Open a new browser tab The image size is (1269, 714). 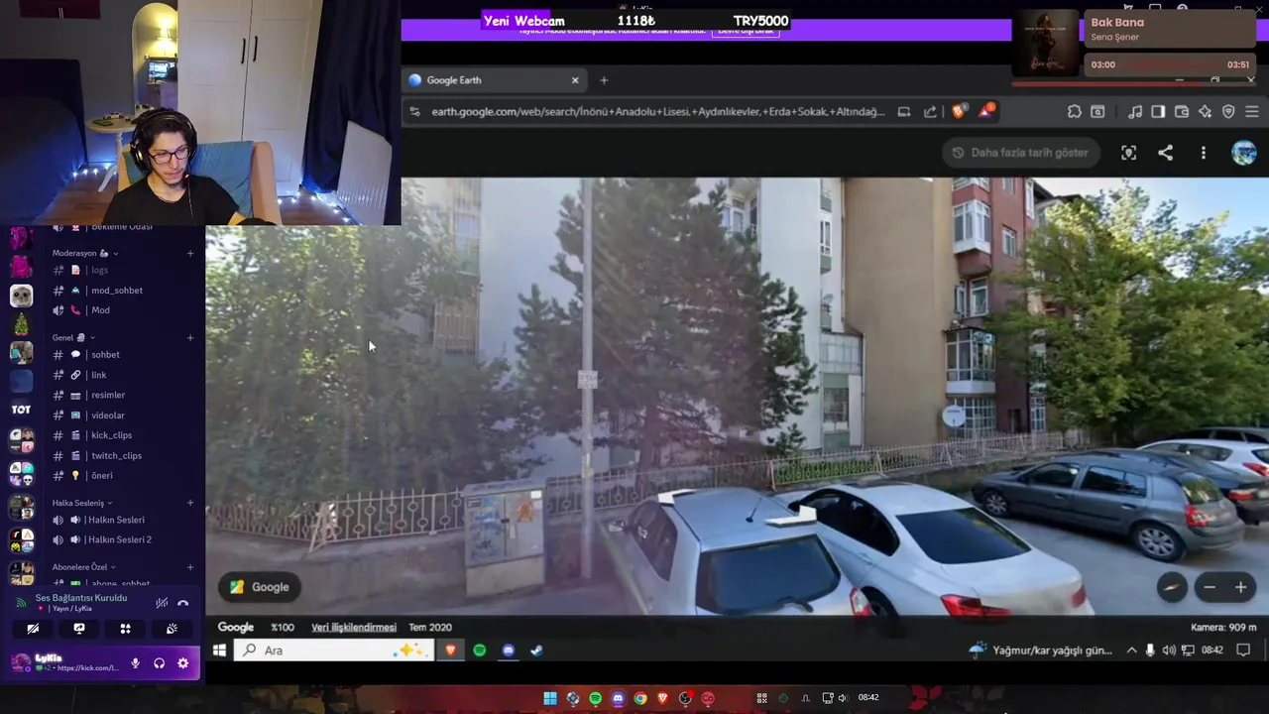click(604, 80)
